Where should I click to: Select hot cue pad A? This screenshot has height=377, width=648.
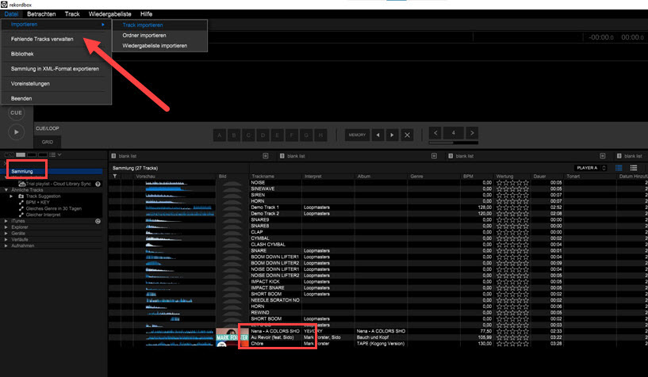[x=220, y=135]
